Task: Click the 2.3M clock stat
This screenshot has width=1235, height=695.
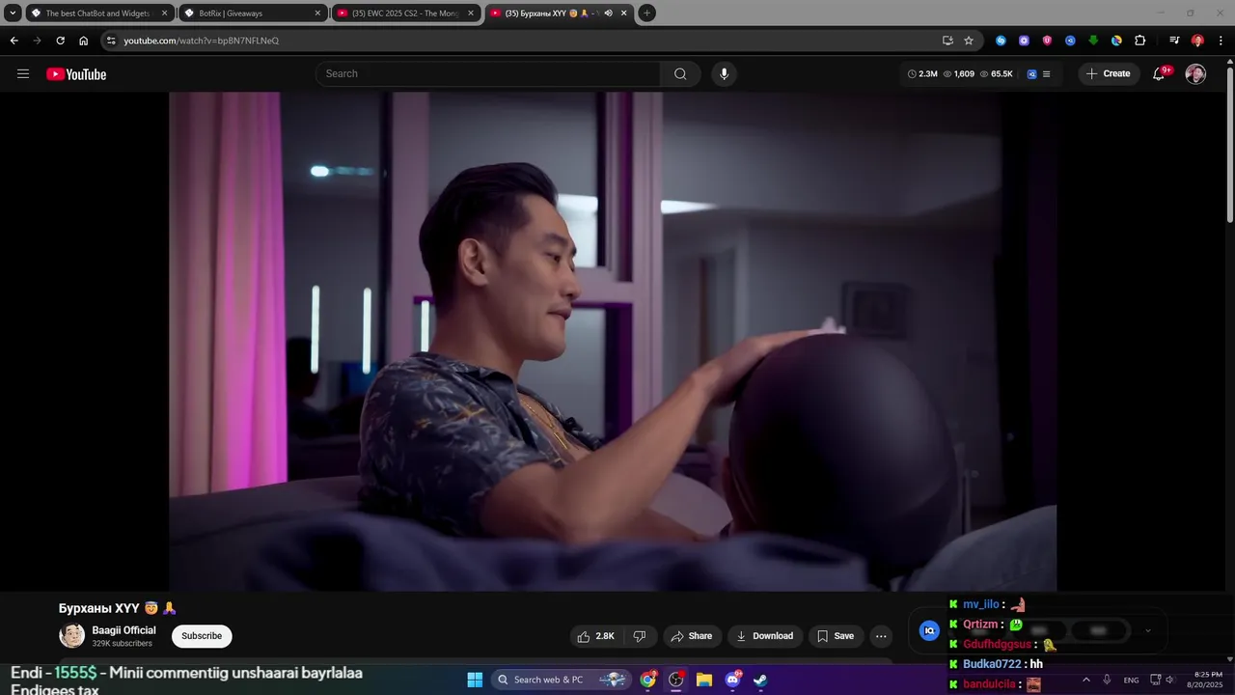Action: [x=922, y=74]
